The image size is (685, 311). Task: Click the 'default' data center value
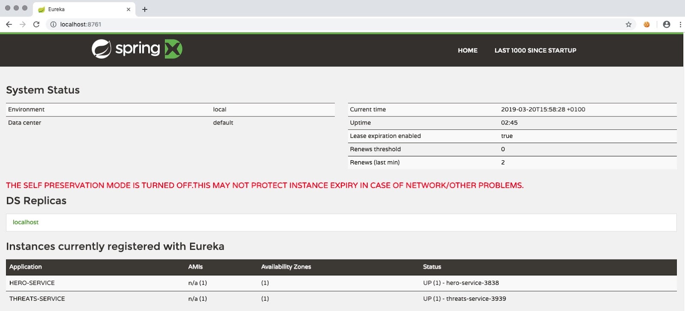tap(223, 123)
